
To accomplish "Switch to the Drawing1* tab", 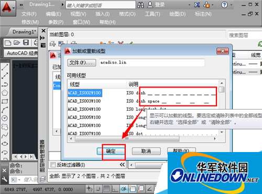I will coord(24,32).
